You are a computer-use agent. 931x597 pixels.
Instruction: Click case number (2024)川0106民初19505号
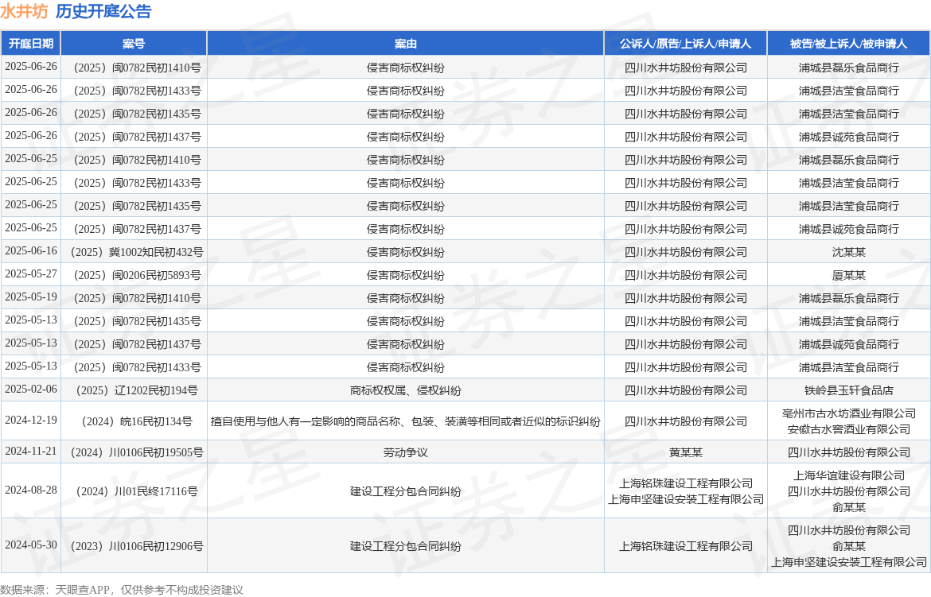click(136, 452)
